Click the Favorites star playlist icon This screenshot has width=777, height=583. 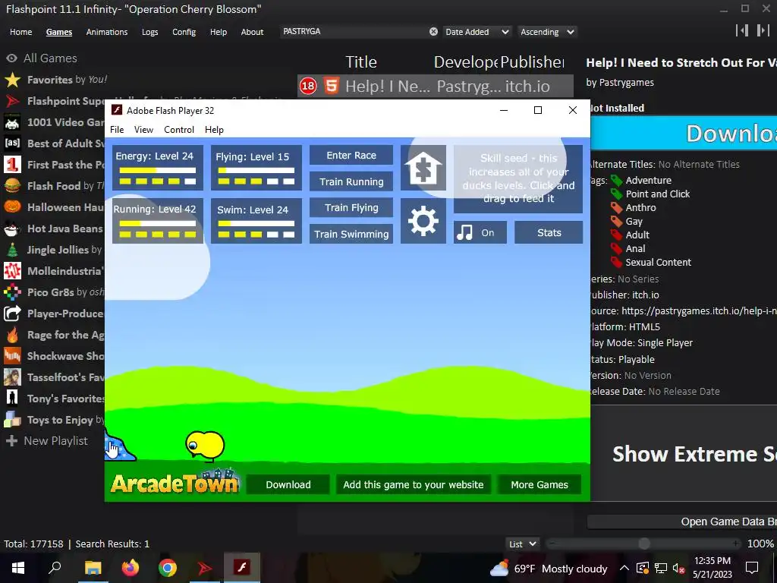[12, 79]
